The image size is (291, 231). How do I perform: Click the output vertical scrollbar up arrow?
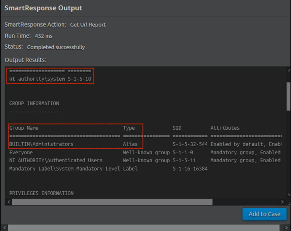[288, 70]
